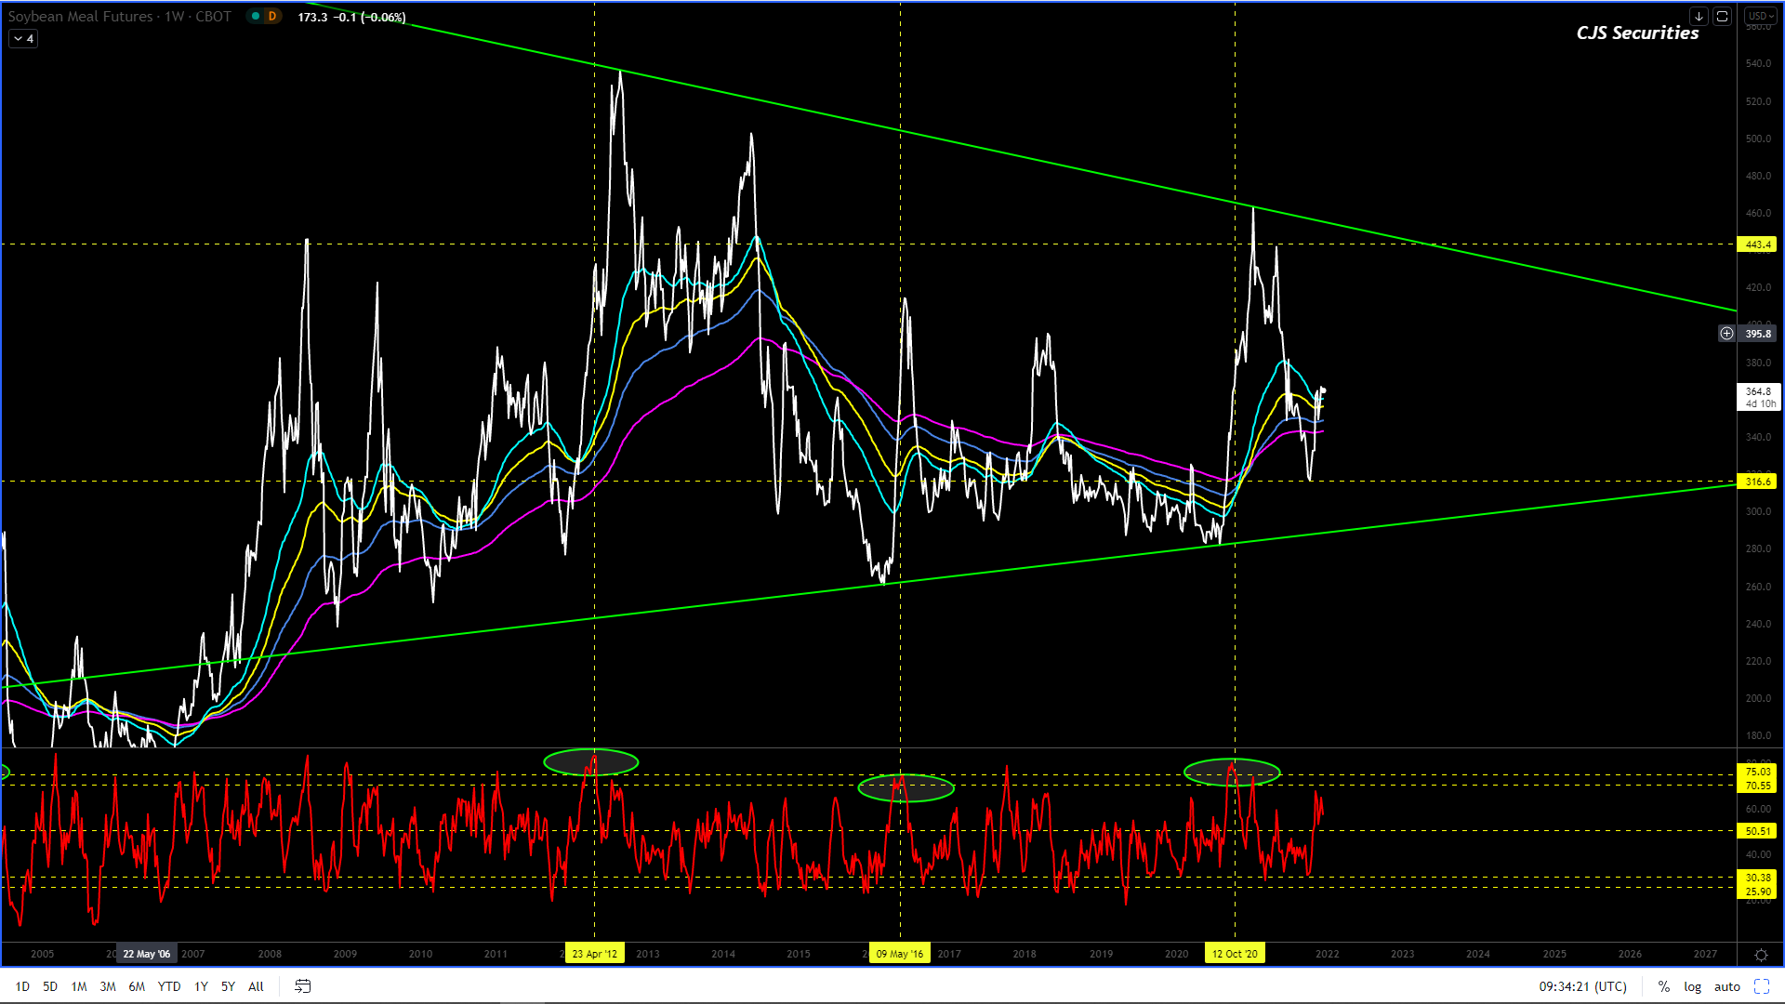Click the green market status dot

coord(255,17)
